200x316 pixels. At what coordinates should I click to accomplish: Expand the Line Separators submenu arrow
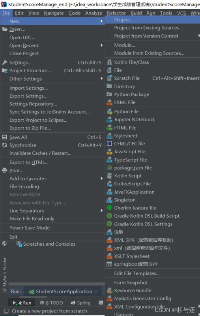point(102,211)
